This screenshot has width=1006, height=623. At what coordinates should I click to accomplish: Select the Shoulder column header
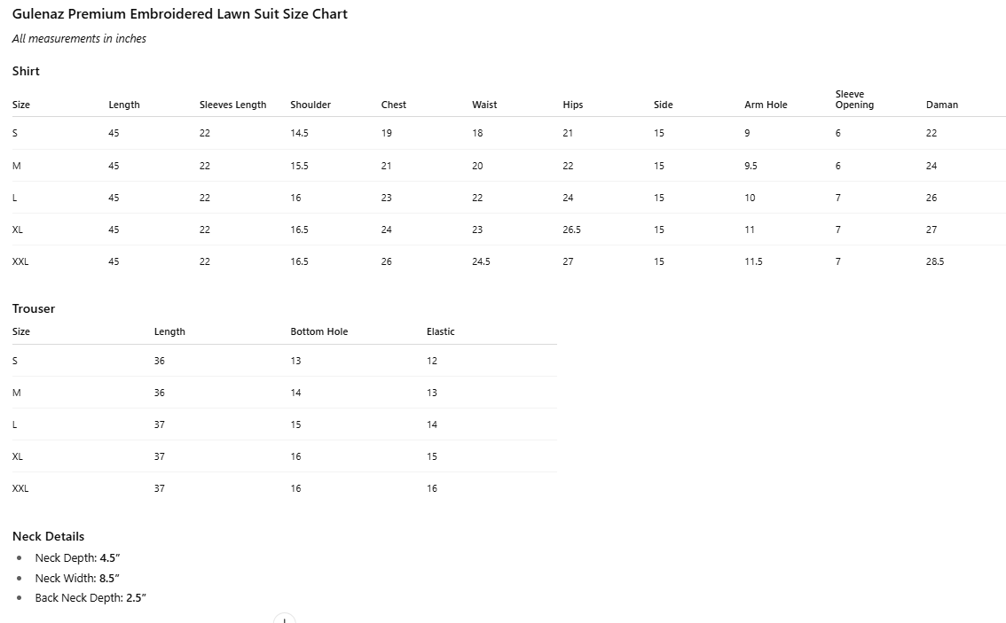tap(310, 105)
